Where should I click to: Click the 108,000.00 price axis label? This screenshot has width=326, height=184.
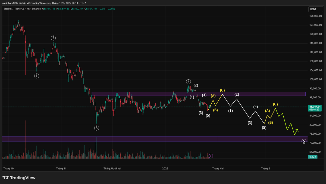316,62
